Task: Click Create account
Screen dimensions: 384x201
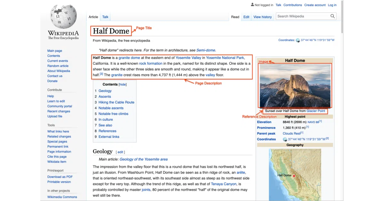Action: (315, 5)
